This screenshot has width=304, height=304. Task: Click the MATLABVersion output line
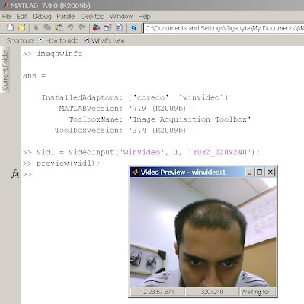(125, 109)
